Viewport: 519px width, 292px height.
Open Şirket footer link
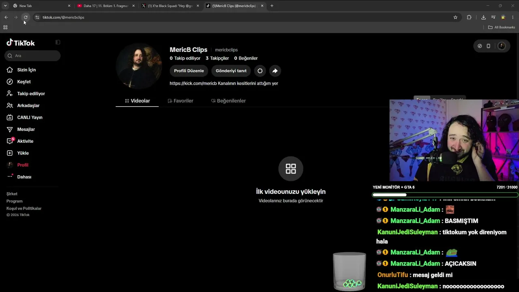click(x=12, y=194)
